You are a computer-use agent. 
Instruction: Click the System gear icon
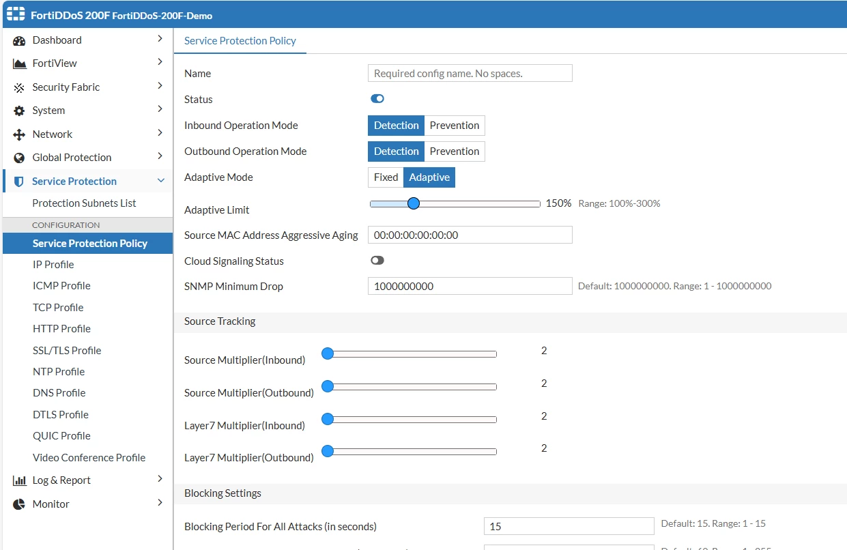pyautogui.click(x=19, y=111)
